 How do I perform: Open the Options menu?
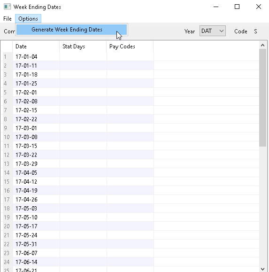coord(28,19)
